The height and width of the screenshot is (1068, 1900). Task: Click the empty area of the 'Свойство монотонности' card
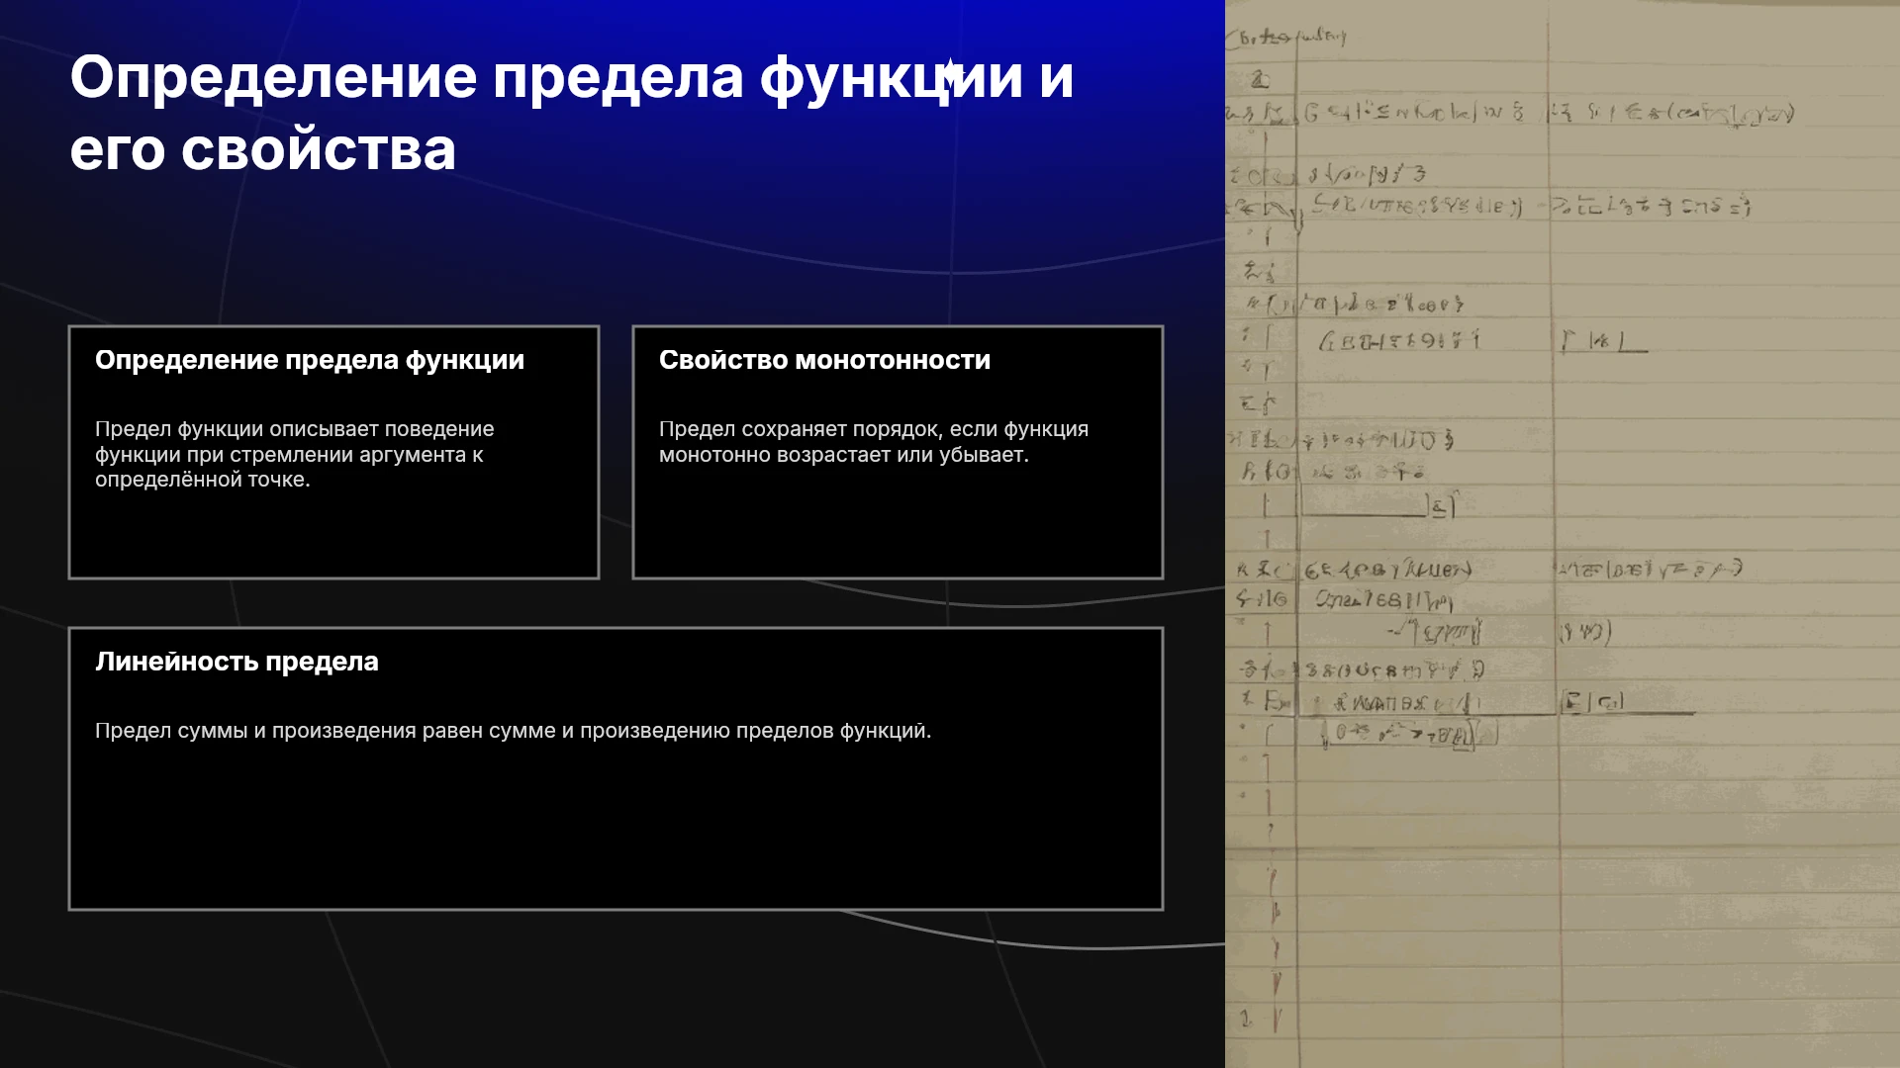tap(898, 524)
